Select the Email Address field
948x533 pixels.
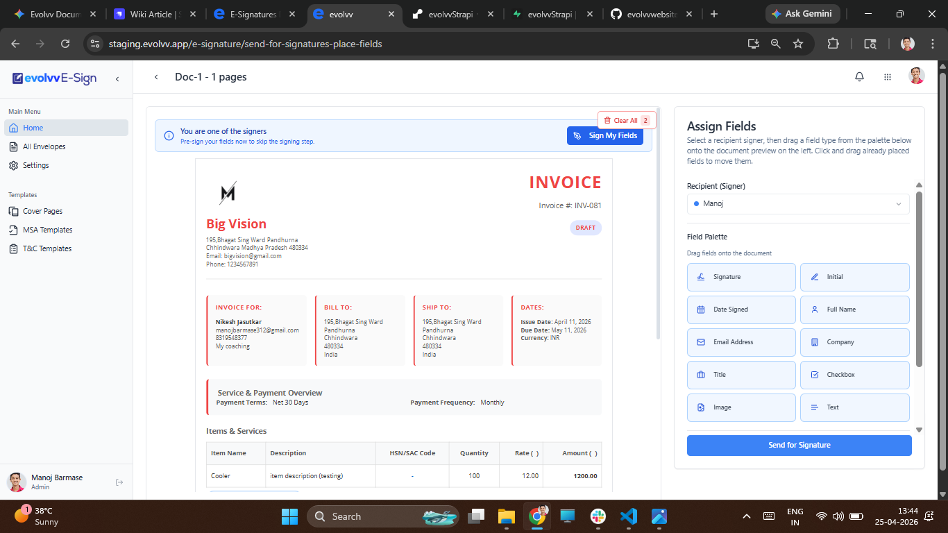click(741, 342)
